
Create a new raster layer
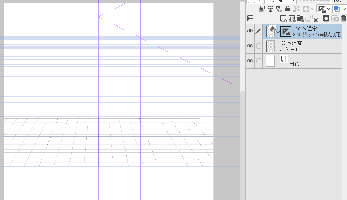tap(283, 19)
